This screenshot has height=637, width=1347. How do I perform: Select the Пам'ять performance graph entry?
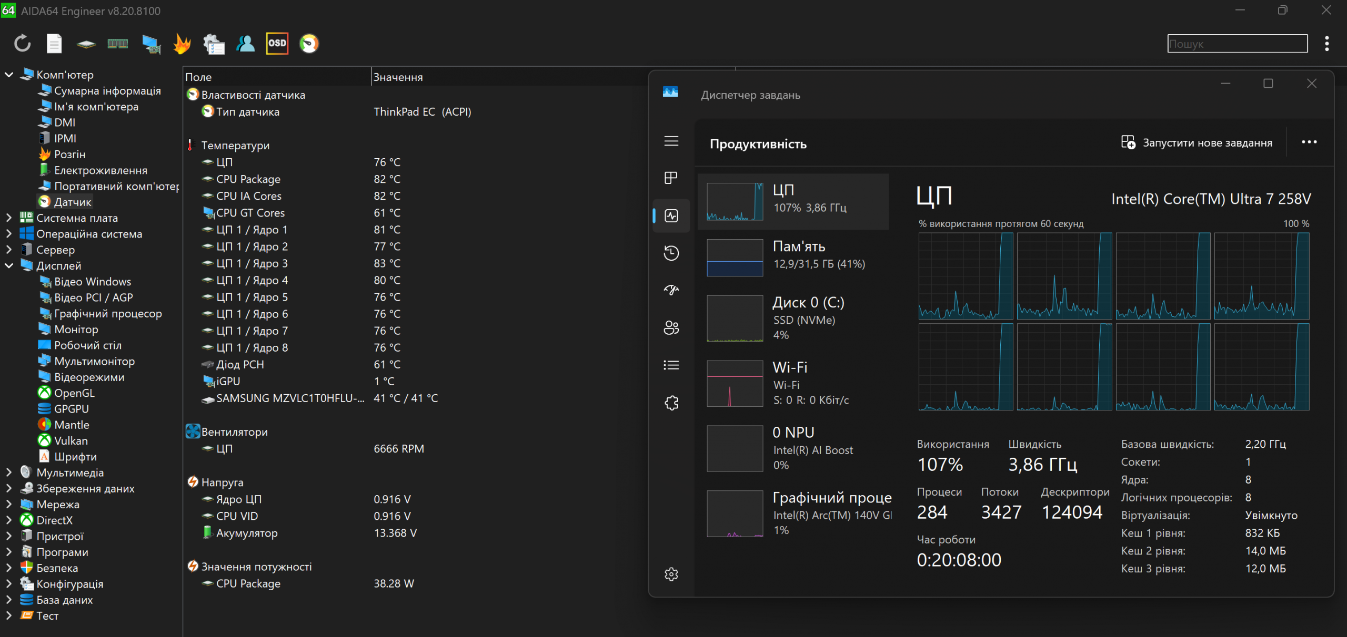coord(793,258)
